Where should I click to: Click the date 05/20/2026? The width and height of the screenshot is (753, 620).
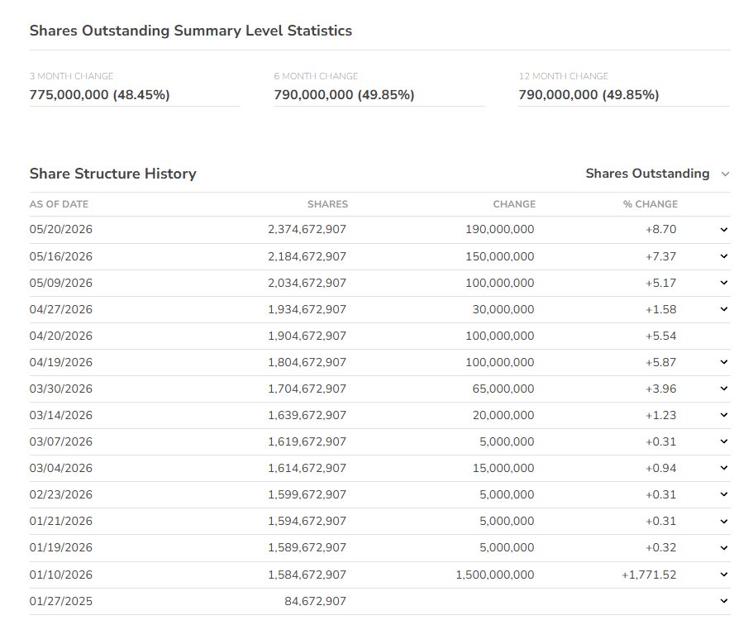[60, 229]
